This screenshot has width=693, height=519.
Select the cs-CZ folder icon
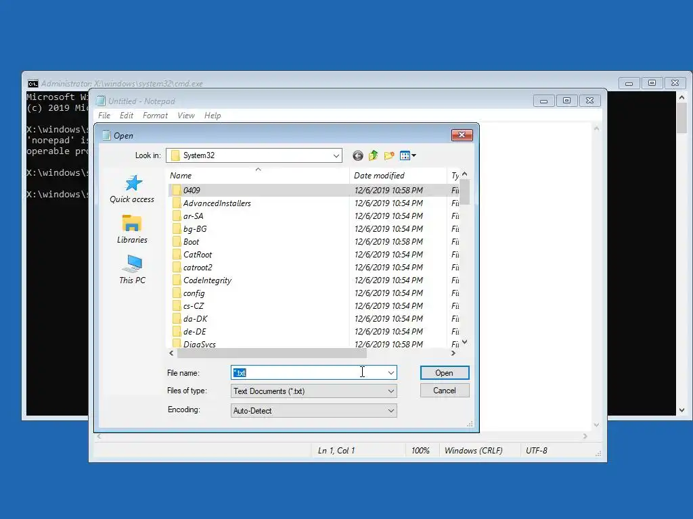pos(177,305)
